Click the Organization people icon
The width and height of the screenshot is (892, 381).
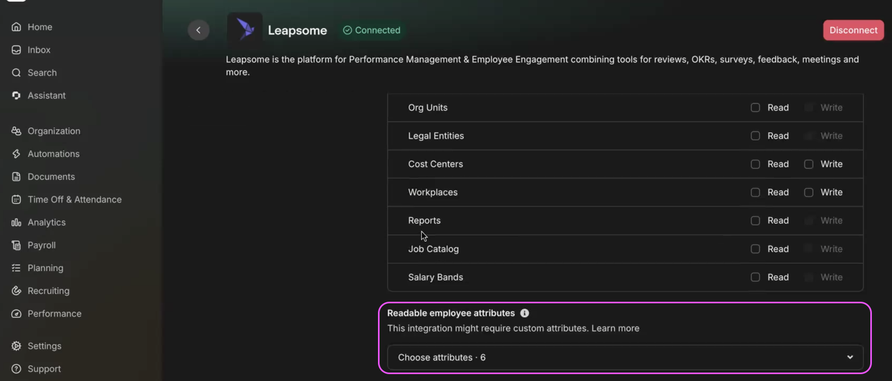coord(16,131)
